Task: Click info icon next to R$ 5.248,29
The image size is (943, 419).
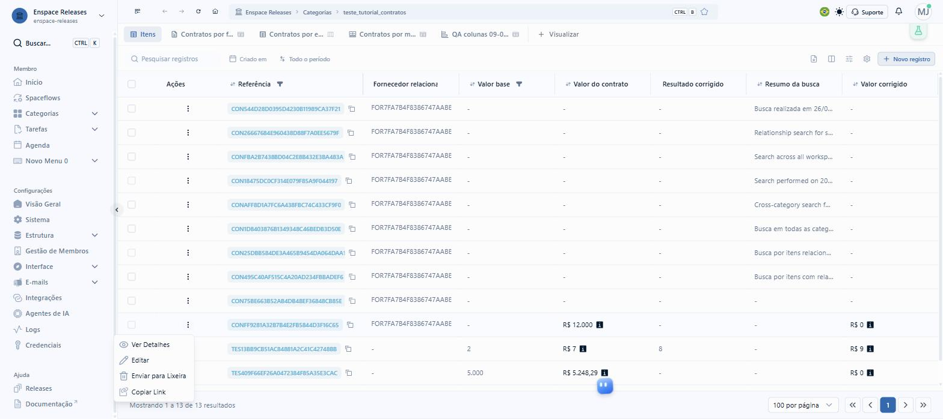Action: 604,373
